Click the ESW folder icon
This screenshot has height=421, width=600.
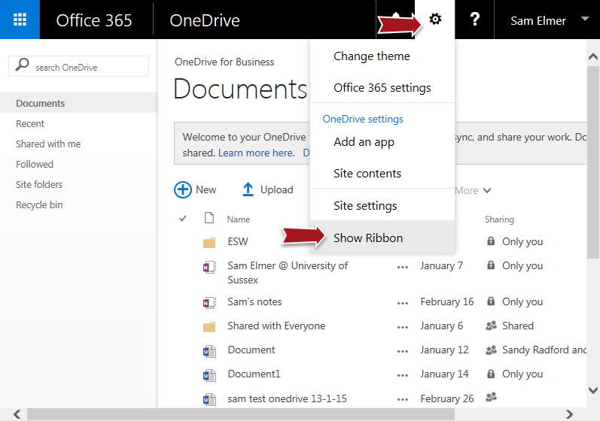pyautogui.click(x=209, y=242)
